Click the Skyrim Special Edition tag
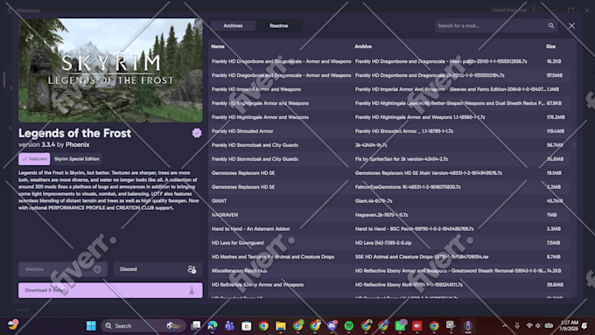 [x=77, y=159]
